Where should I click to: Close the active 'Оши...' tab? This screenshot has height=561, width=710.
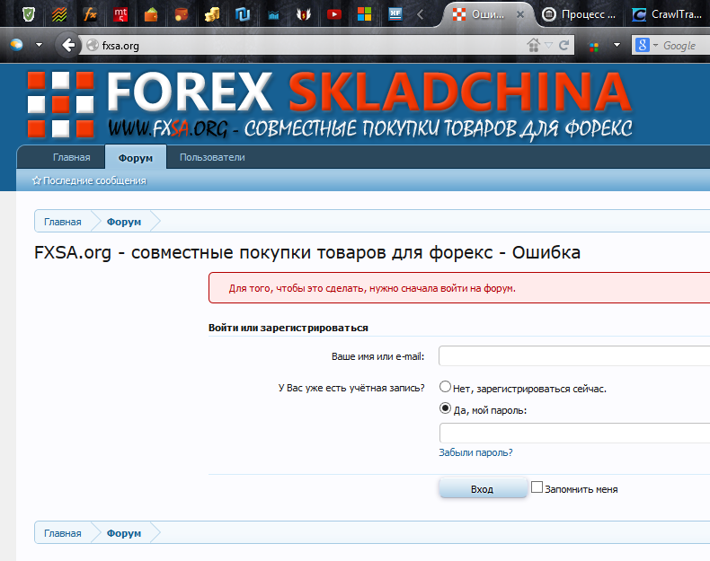[x=520, y=14]
